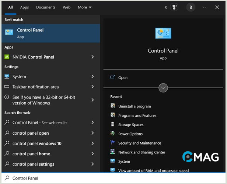Open Storage Spaces from Recent list

(x=131, y=125)
